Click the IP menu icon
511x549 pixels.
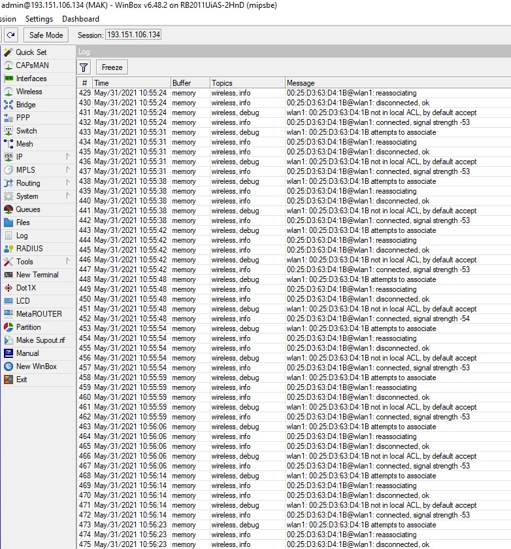(x=8, y=157)
